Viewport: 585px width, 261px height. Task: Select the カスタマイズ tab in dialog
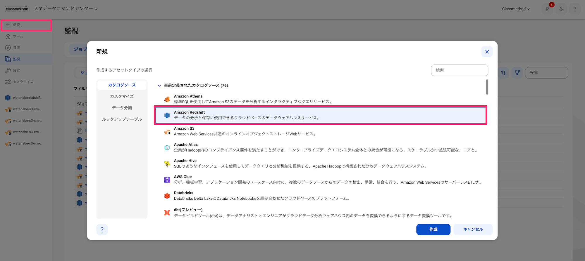pos(122,96)
